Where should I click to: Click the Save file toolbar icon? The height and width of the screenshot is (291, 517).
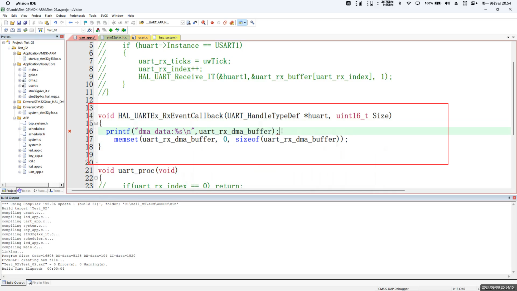click(x=19, y=23)
